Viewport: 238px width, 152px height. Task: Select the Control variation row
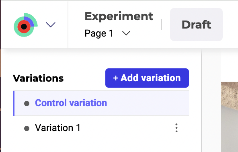(x=101, y=103)
